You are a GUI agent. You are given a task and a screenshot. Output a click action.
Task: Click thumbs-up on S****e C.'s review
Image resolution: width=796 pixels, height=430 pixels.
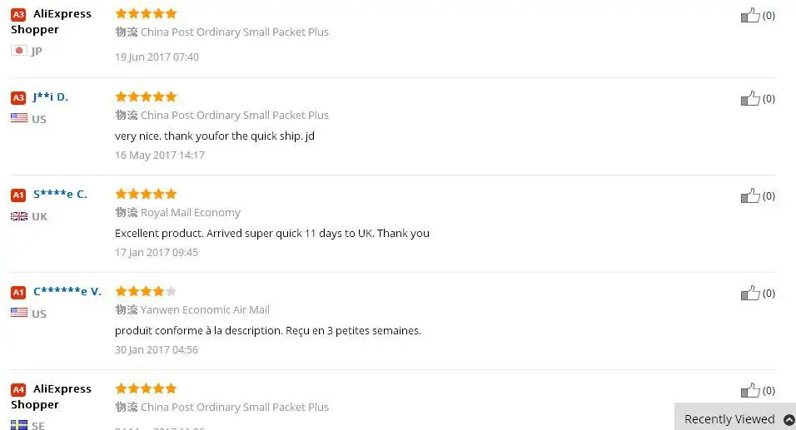point(750,195)
